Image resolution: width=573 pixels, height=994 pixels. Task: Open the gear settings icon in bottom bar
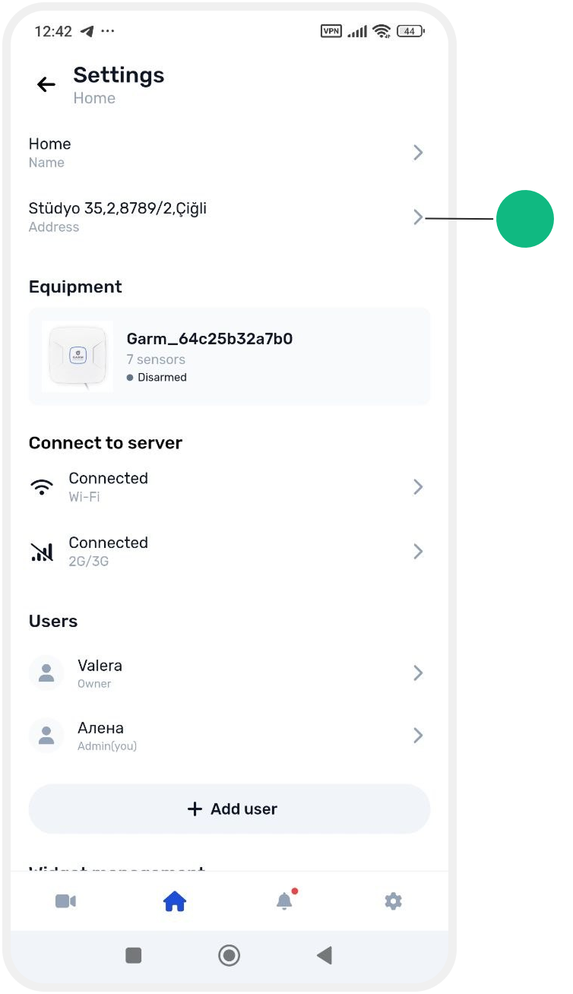pos(393,901)
